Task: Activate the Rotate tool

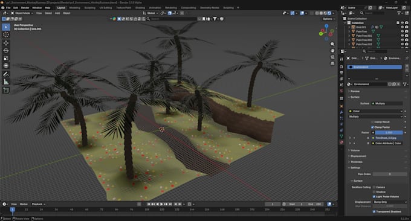Action: tap(6, 51)
